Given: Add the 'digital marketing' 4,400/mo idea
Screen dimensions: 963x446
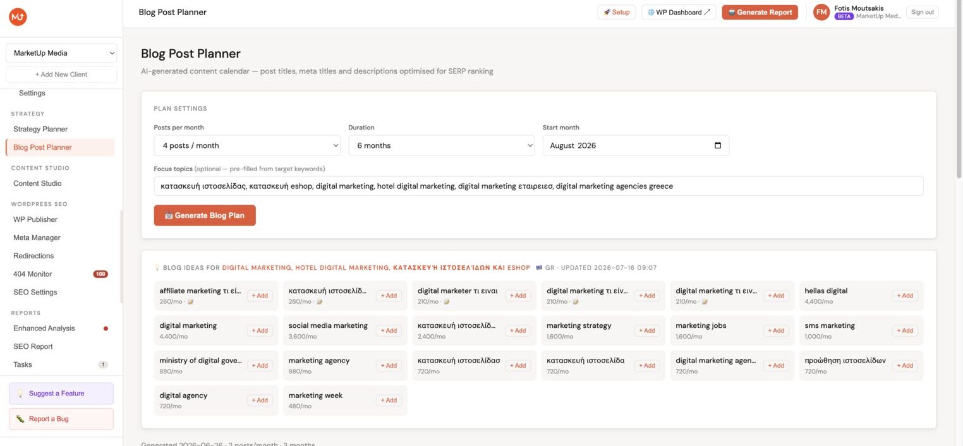Looking at the screenshot, I should click(260, 330).
